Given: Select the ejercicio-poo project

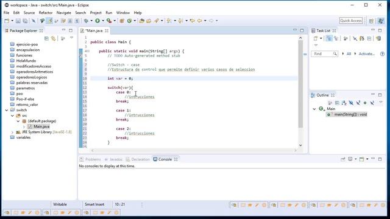Looking at the screenshot, I should click(x=27, y=44).
